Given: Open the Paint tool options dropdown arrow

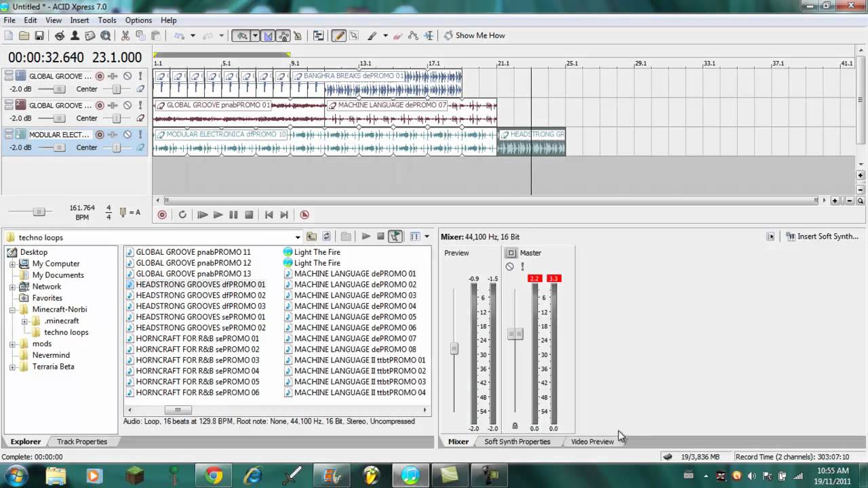Looking at the screenshot, I should click(x=385, y=35).
